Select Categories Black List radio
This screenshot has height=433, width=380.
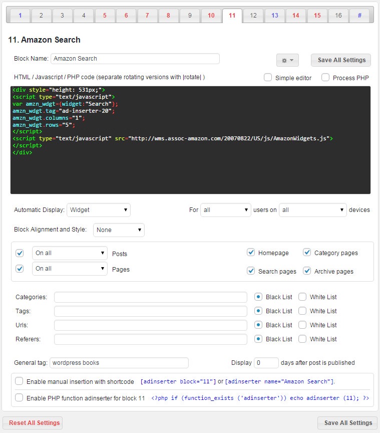(258, 297)
